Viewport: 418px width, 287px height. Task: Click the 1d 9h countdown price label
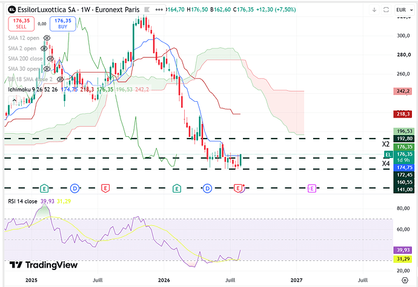pos(404,160)
